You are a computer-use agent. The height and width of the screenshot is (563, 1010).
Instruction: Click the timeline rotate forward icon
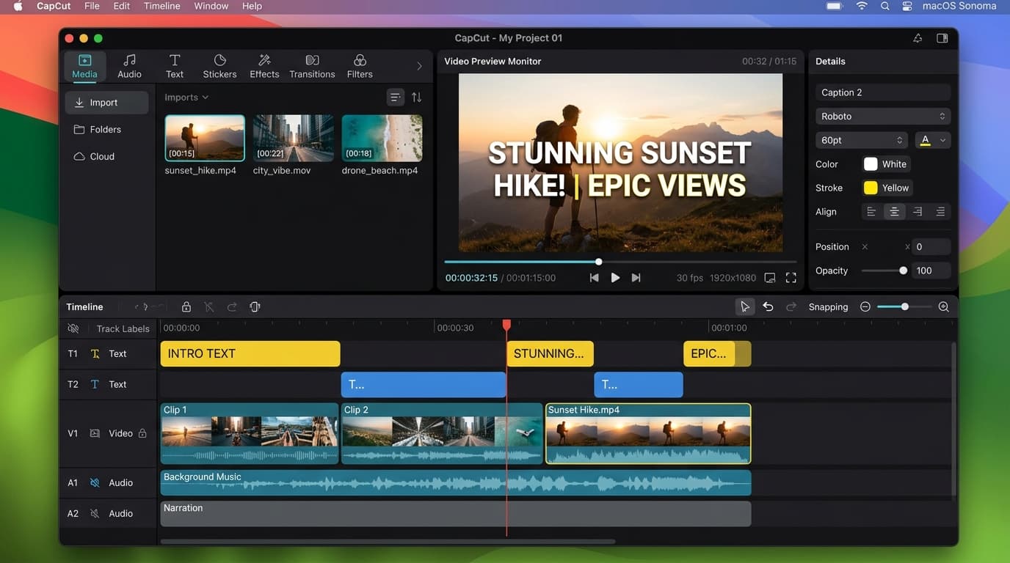(x=232, y=307)
